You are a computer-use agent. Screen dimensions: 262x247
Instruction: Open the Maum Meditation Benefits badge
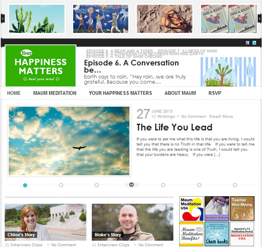[x=191, y=234]
